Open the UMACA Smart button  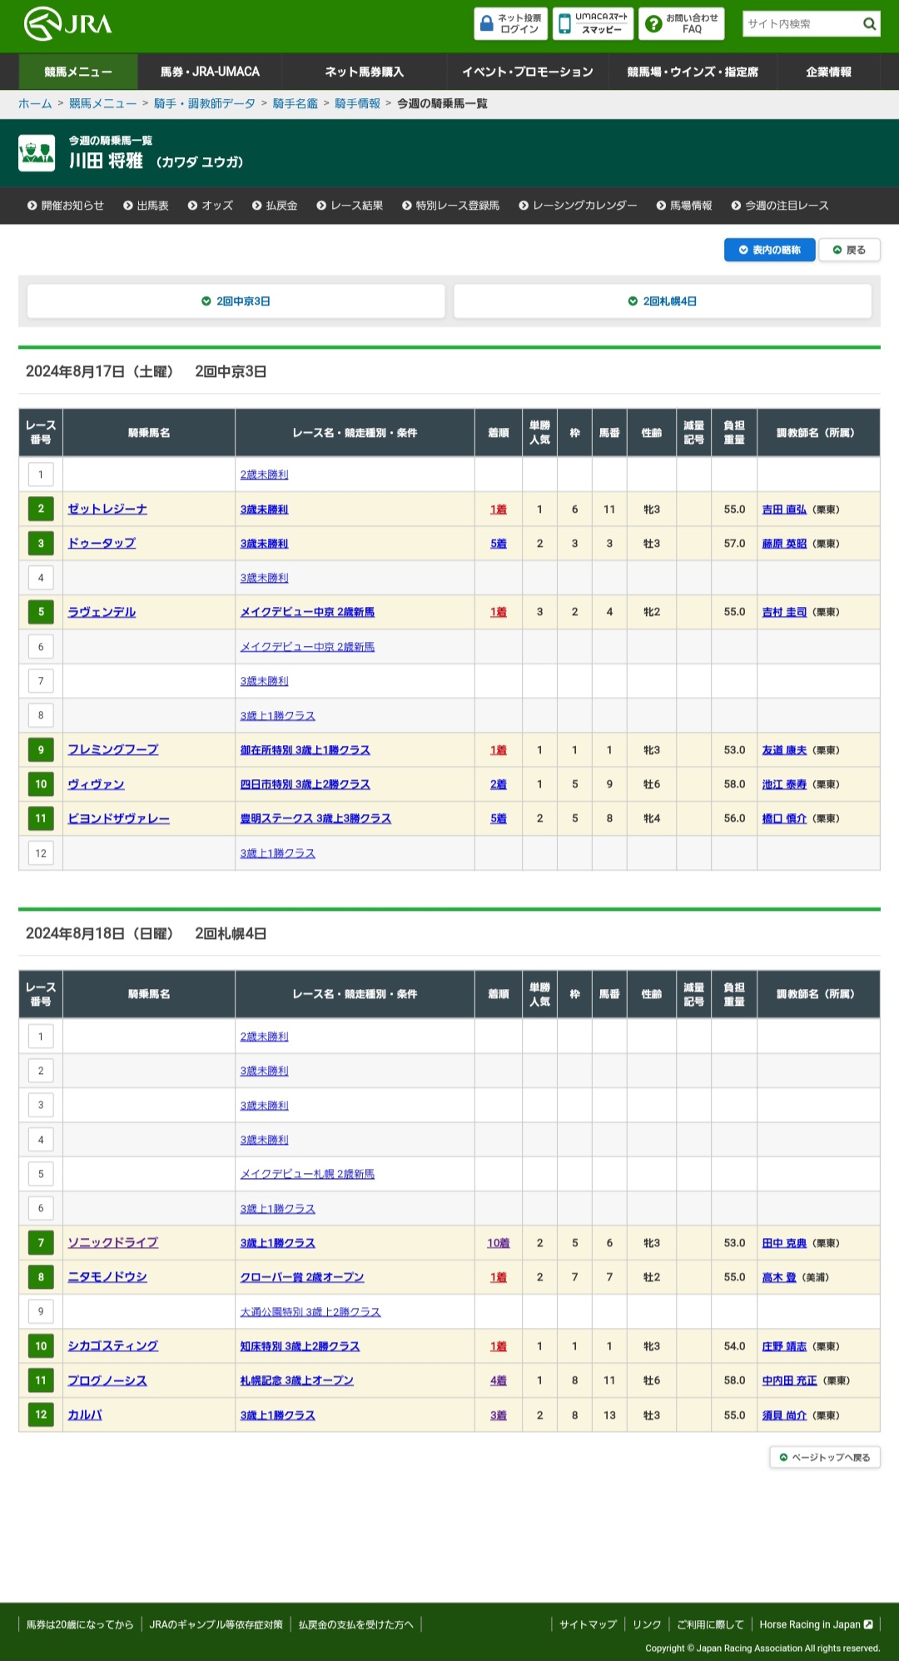pyautogui.click(x=593, y=23)
